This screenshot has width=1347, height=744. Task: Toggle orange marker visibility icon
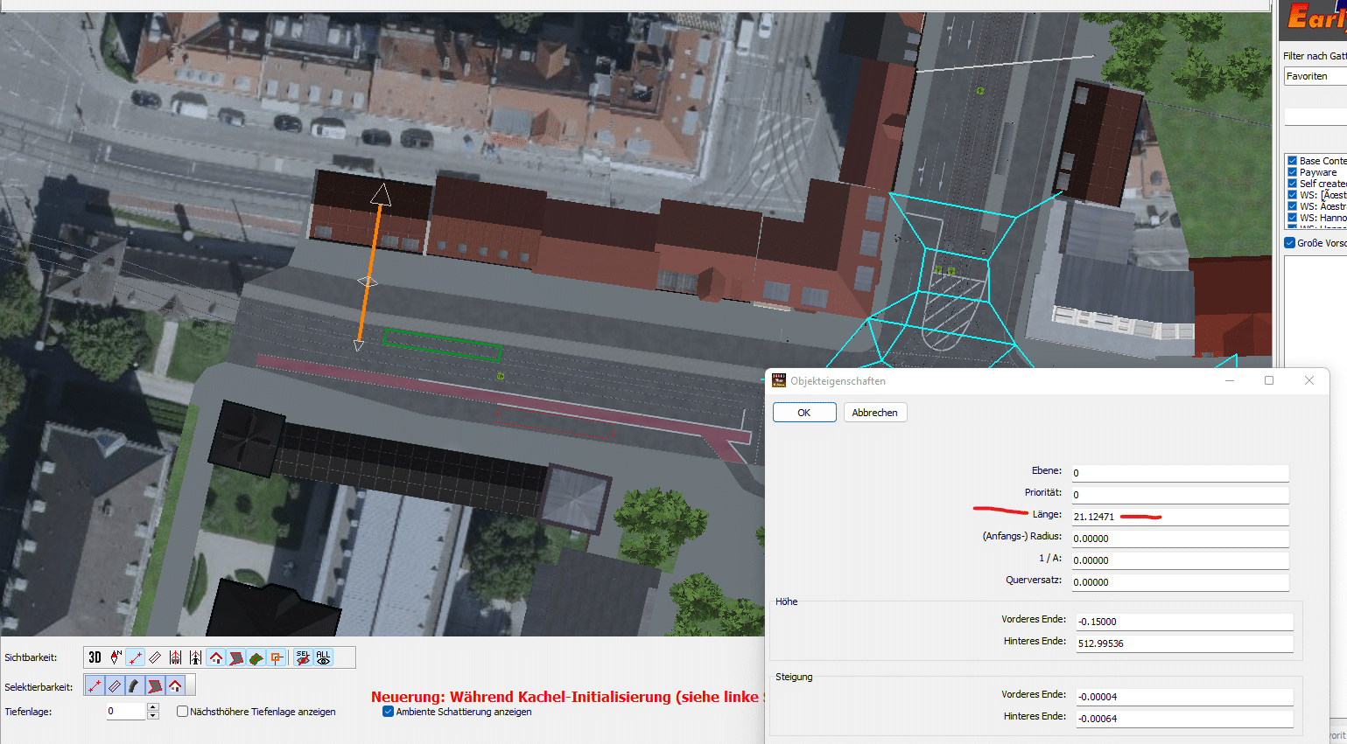click(x=277, y=657)
